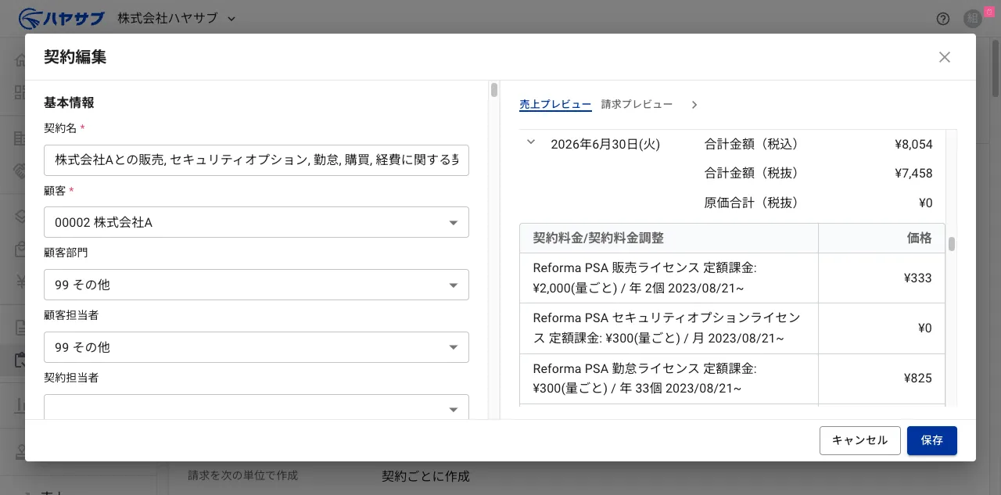Screen dimensions: 1001x495
Task: Click the 保存 button
Action: coord(932,440)
